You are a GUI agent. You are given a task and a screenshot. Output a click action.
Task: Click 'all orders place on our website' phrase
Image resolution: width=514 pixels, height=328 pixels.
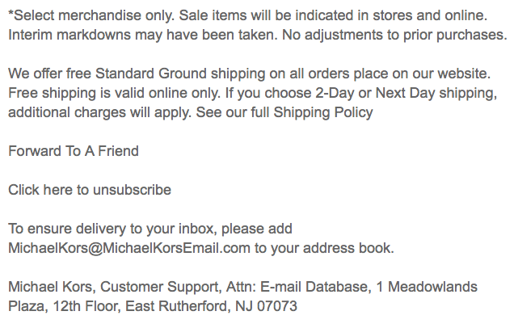pos(390,74)
